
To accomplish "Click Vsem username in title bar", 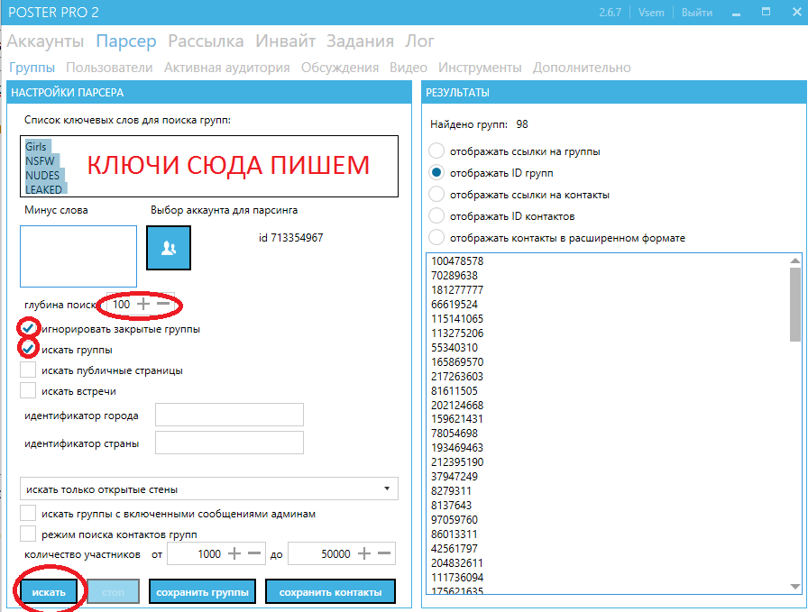I will [651, 13].
